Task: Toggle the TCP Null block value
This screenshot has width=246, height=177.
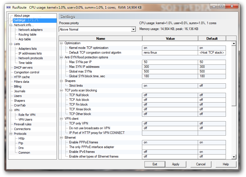Action: pos(170,95)
